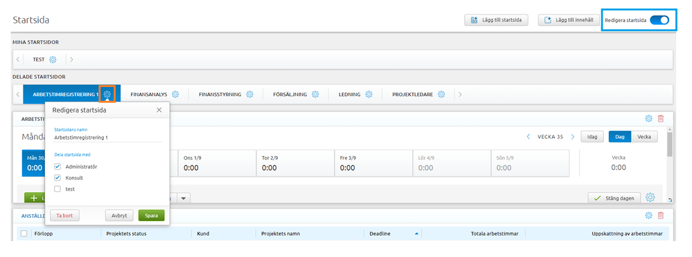Click the time widget vertical scrollbar
The width and height of the screenshot is (692, 257).
click(x=670, y=144)
